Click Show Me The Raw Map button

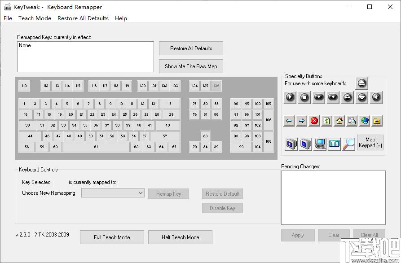pyautogui.click(x=191, y=66)
